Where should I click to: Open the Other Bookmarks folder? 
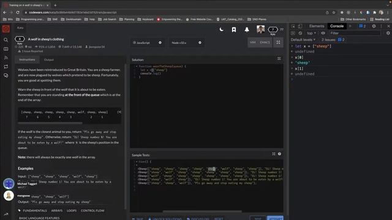click(353, 19)
